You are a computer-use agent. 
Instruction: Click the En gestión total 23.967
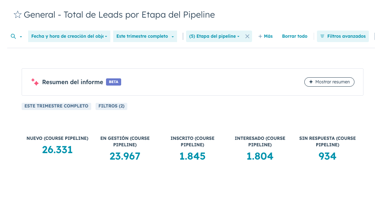coord(125,156)
